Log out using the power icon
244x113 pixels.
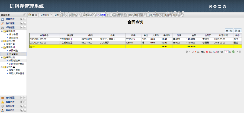[224, 7]
